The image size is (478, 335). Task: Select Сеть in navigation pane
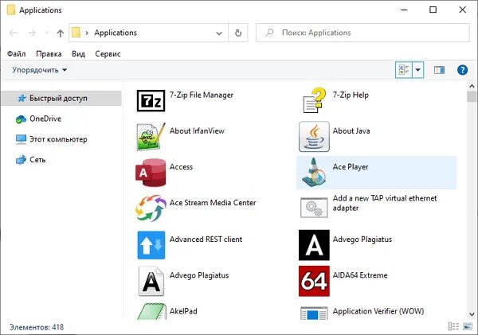[37, 160]
